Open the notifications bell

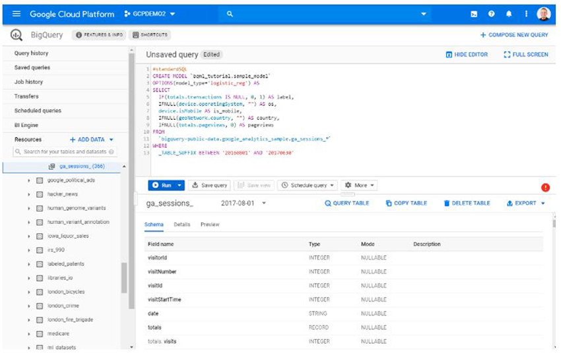pyautogui.click(x=509, y=14)
